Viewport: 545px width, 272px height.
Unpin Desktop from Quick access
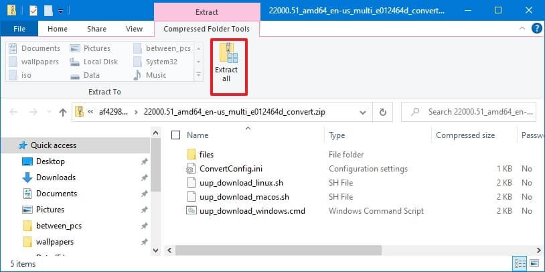pos(144,161)
